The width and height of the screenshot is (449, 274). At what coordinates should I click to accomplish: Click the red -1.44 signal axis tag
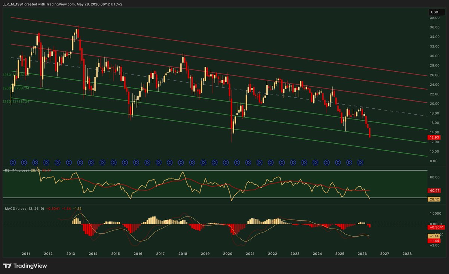434,241
